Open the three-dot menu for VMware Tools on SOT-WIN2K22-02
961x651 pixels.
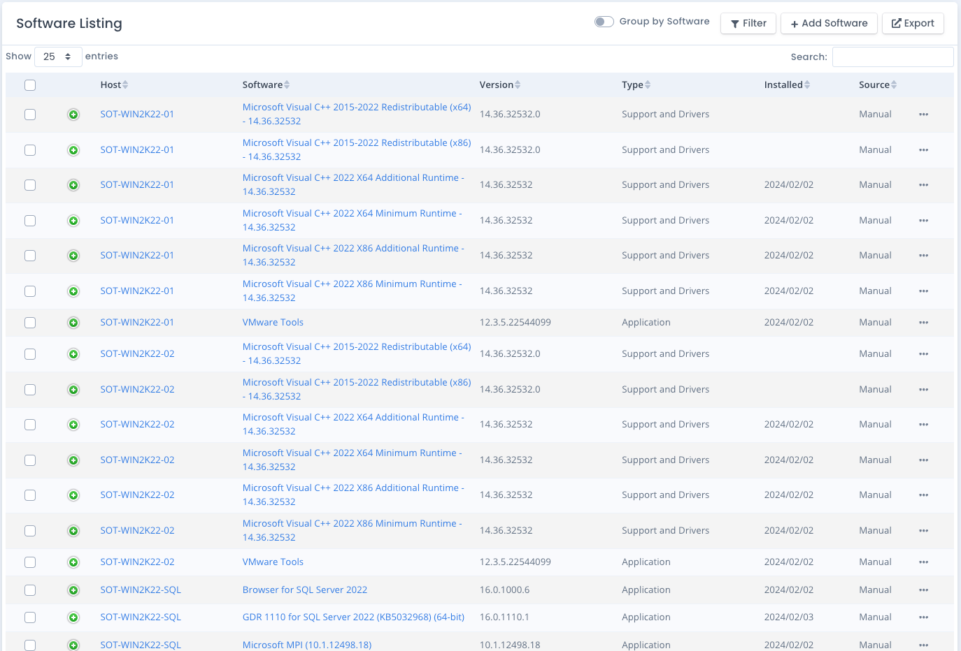click(x=923, y=562)
